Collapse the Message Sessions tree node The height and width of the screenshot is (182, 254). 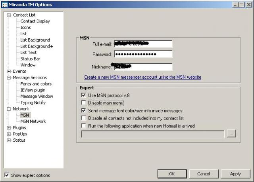tap(9, 78)
